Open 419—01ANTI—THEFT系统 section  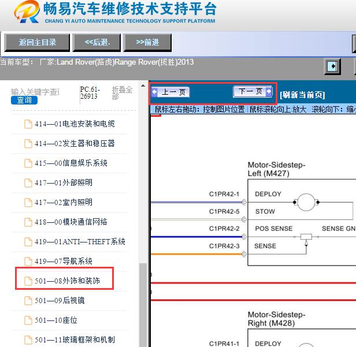coord(80,241)
